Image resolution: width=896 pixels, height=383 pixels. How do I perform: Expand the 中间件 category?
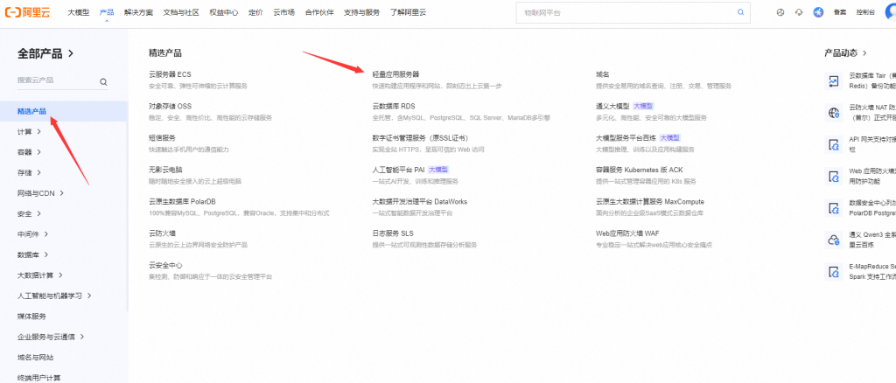[46, 234]
